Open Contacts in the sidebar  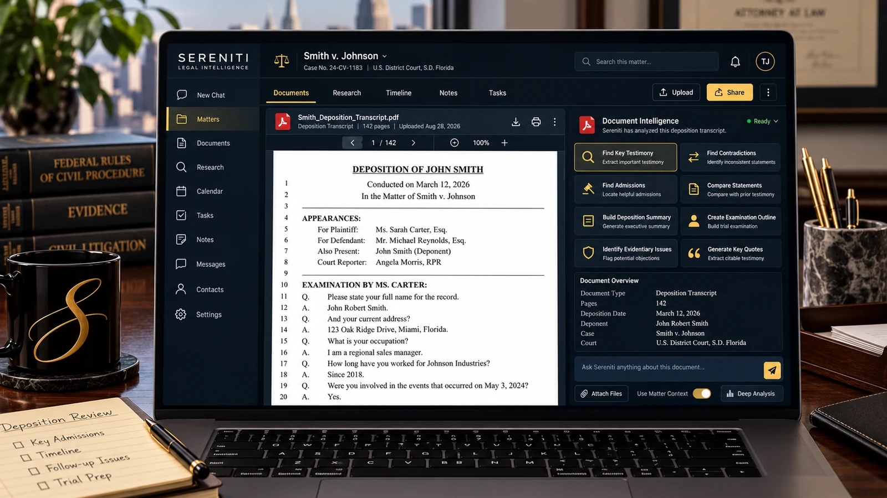[200, 289]
